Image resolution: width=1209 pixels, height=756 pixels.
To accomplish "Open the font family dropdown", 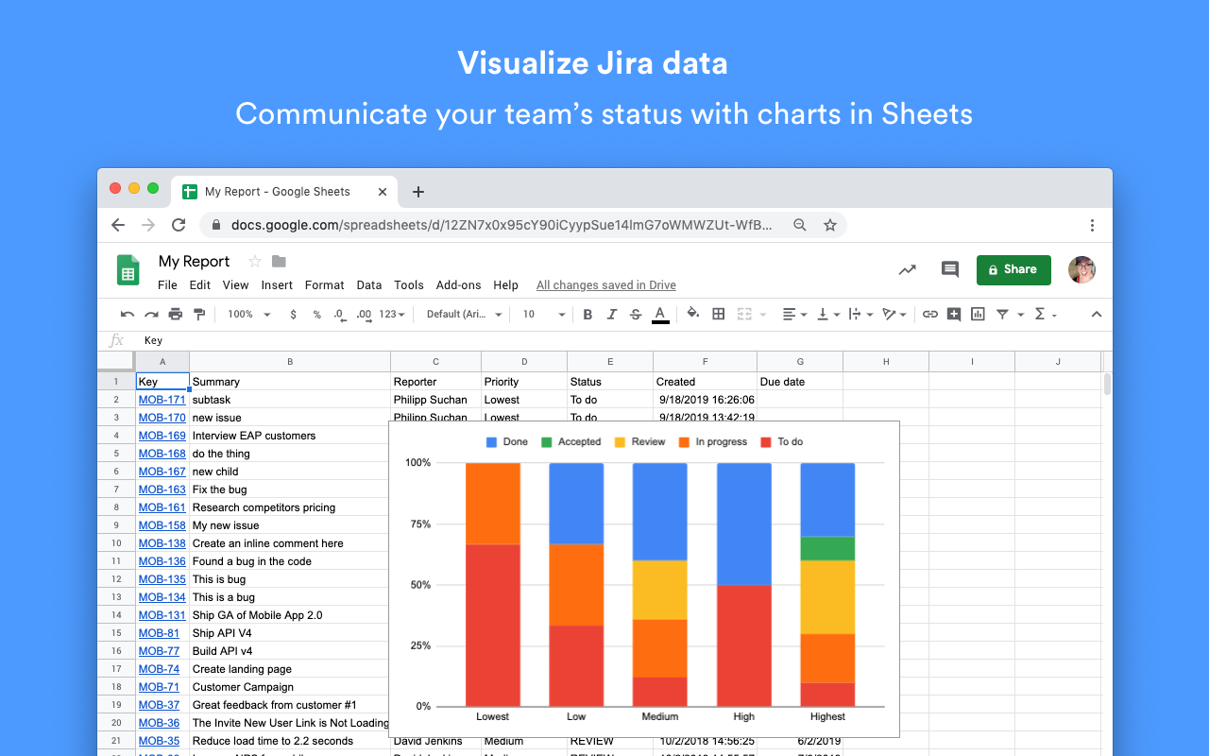I will [x=464, y=315].
